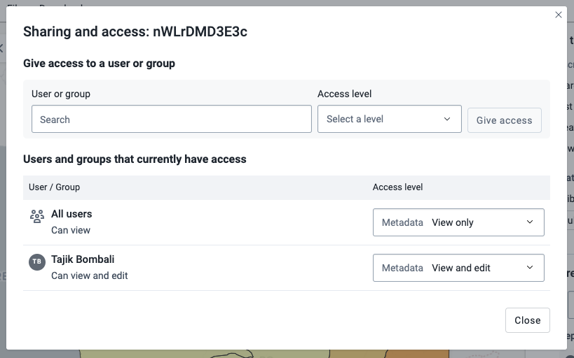This screenshot has width=574, height=358.
Task: Select the All users row name
Action: 71,214
